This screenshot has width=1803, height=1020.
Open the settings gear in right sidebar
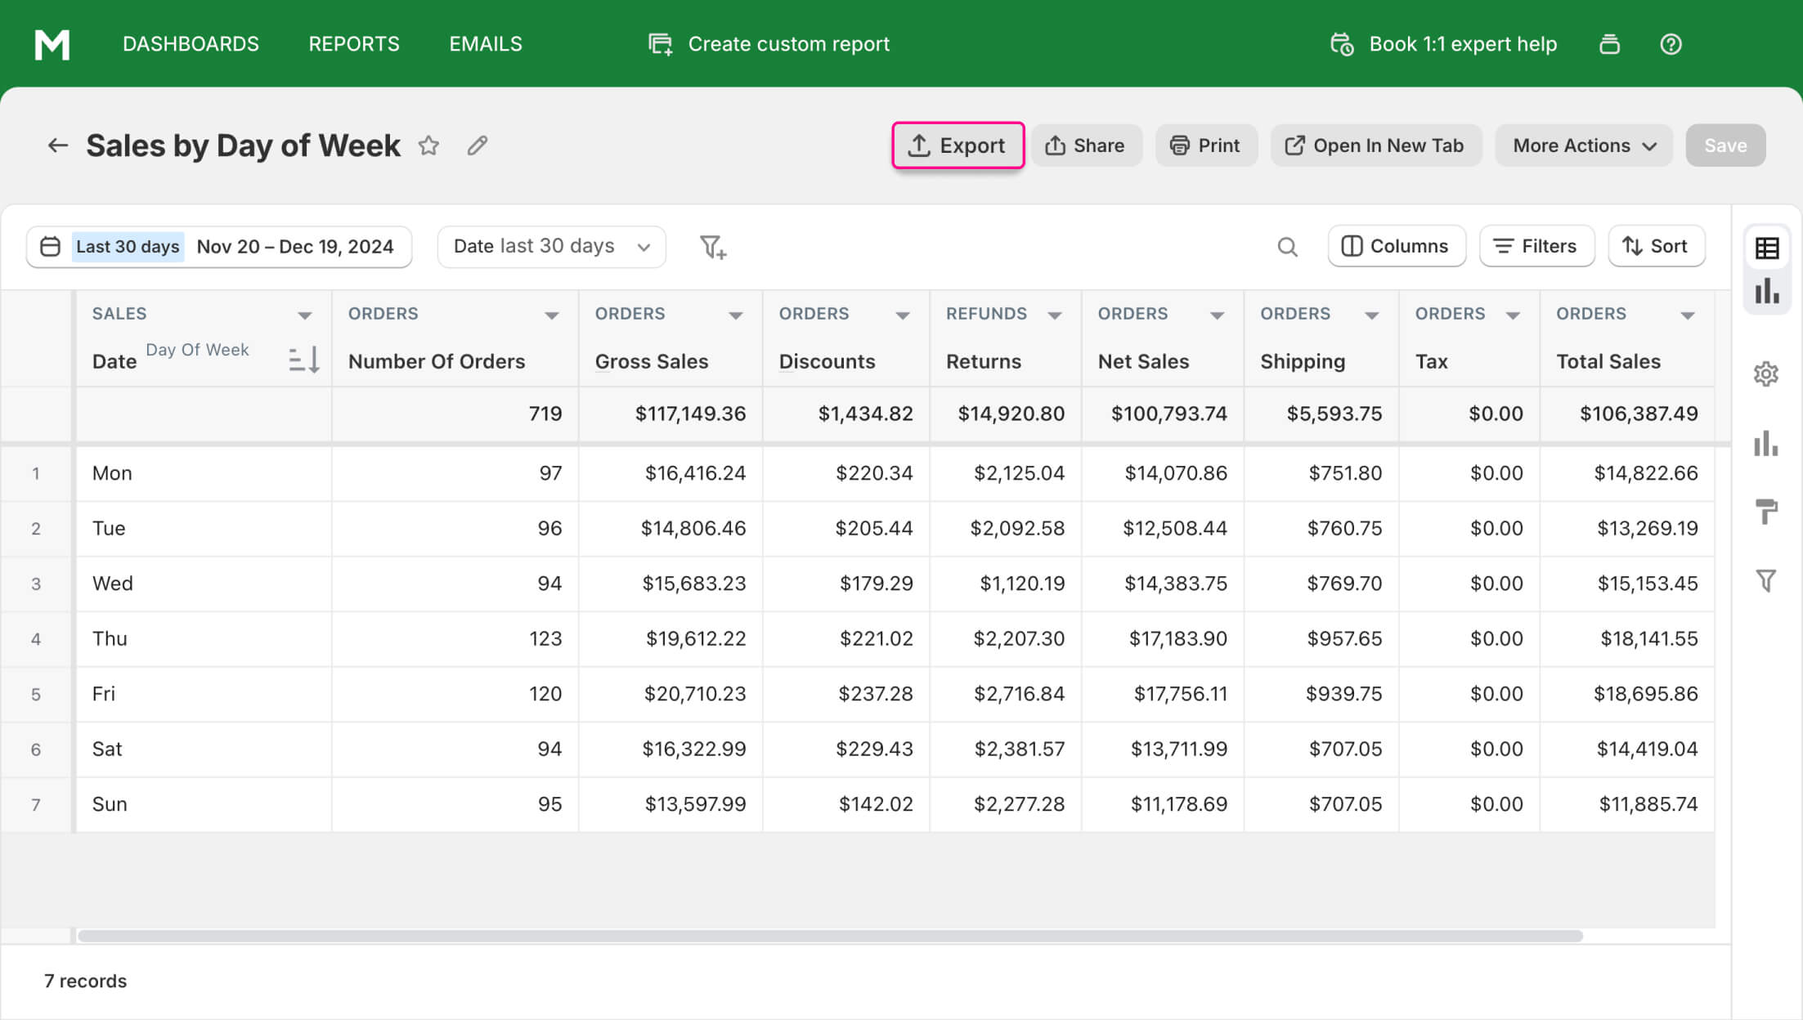click(x=1766, y=374)
